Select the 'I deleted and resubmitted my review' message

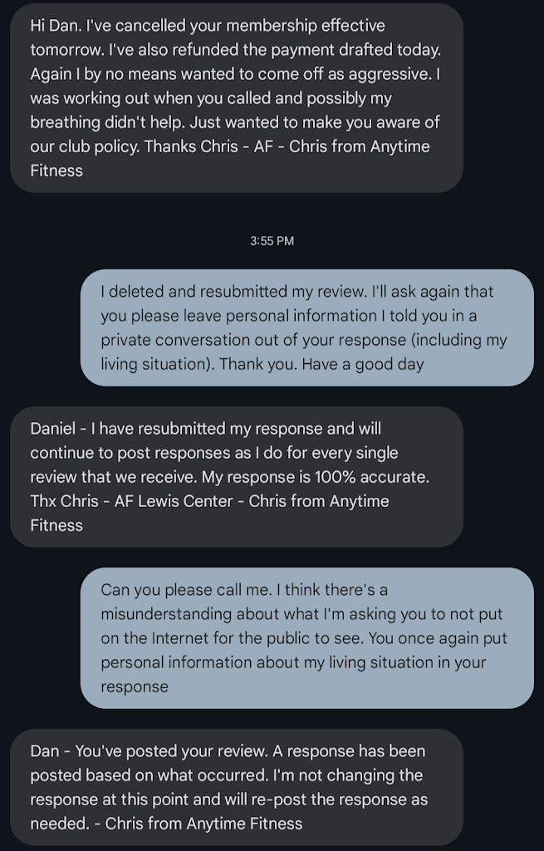[306, 327]
